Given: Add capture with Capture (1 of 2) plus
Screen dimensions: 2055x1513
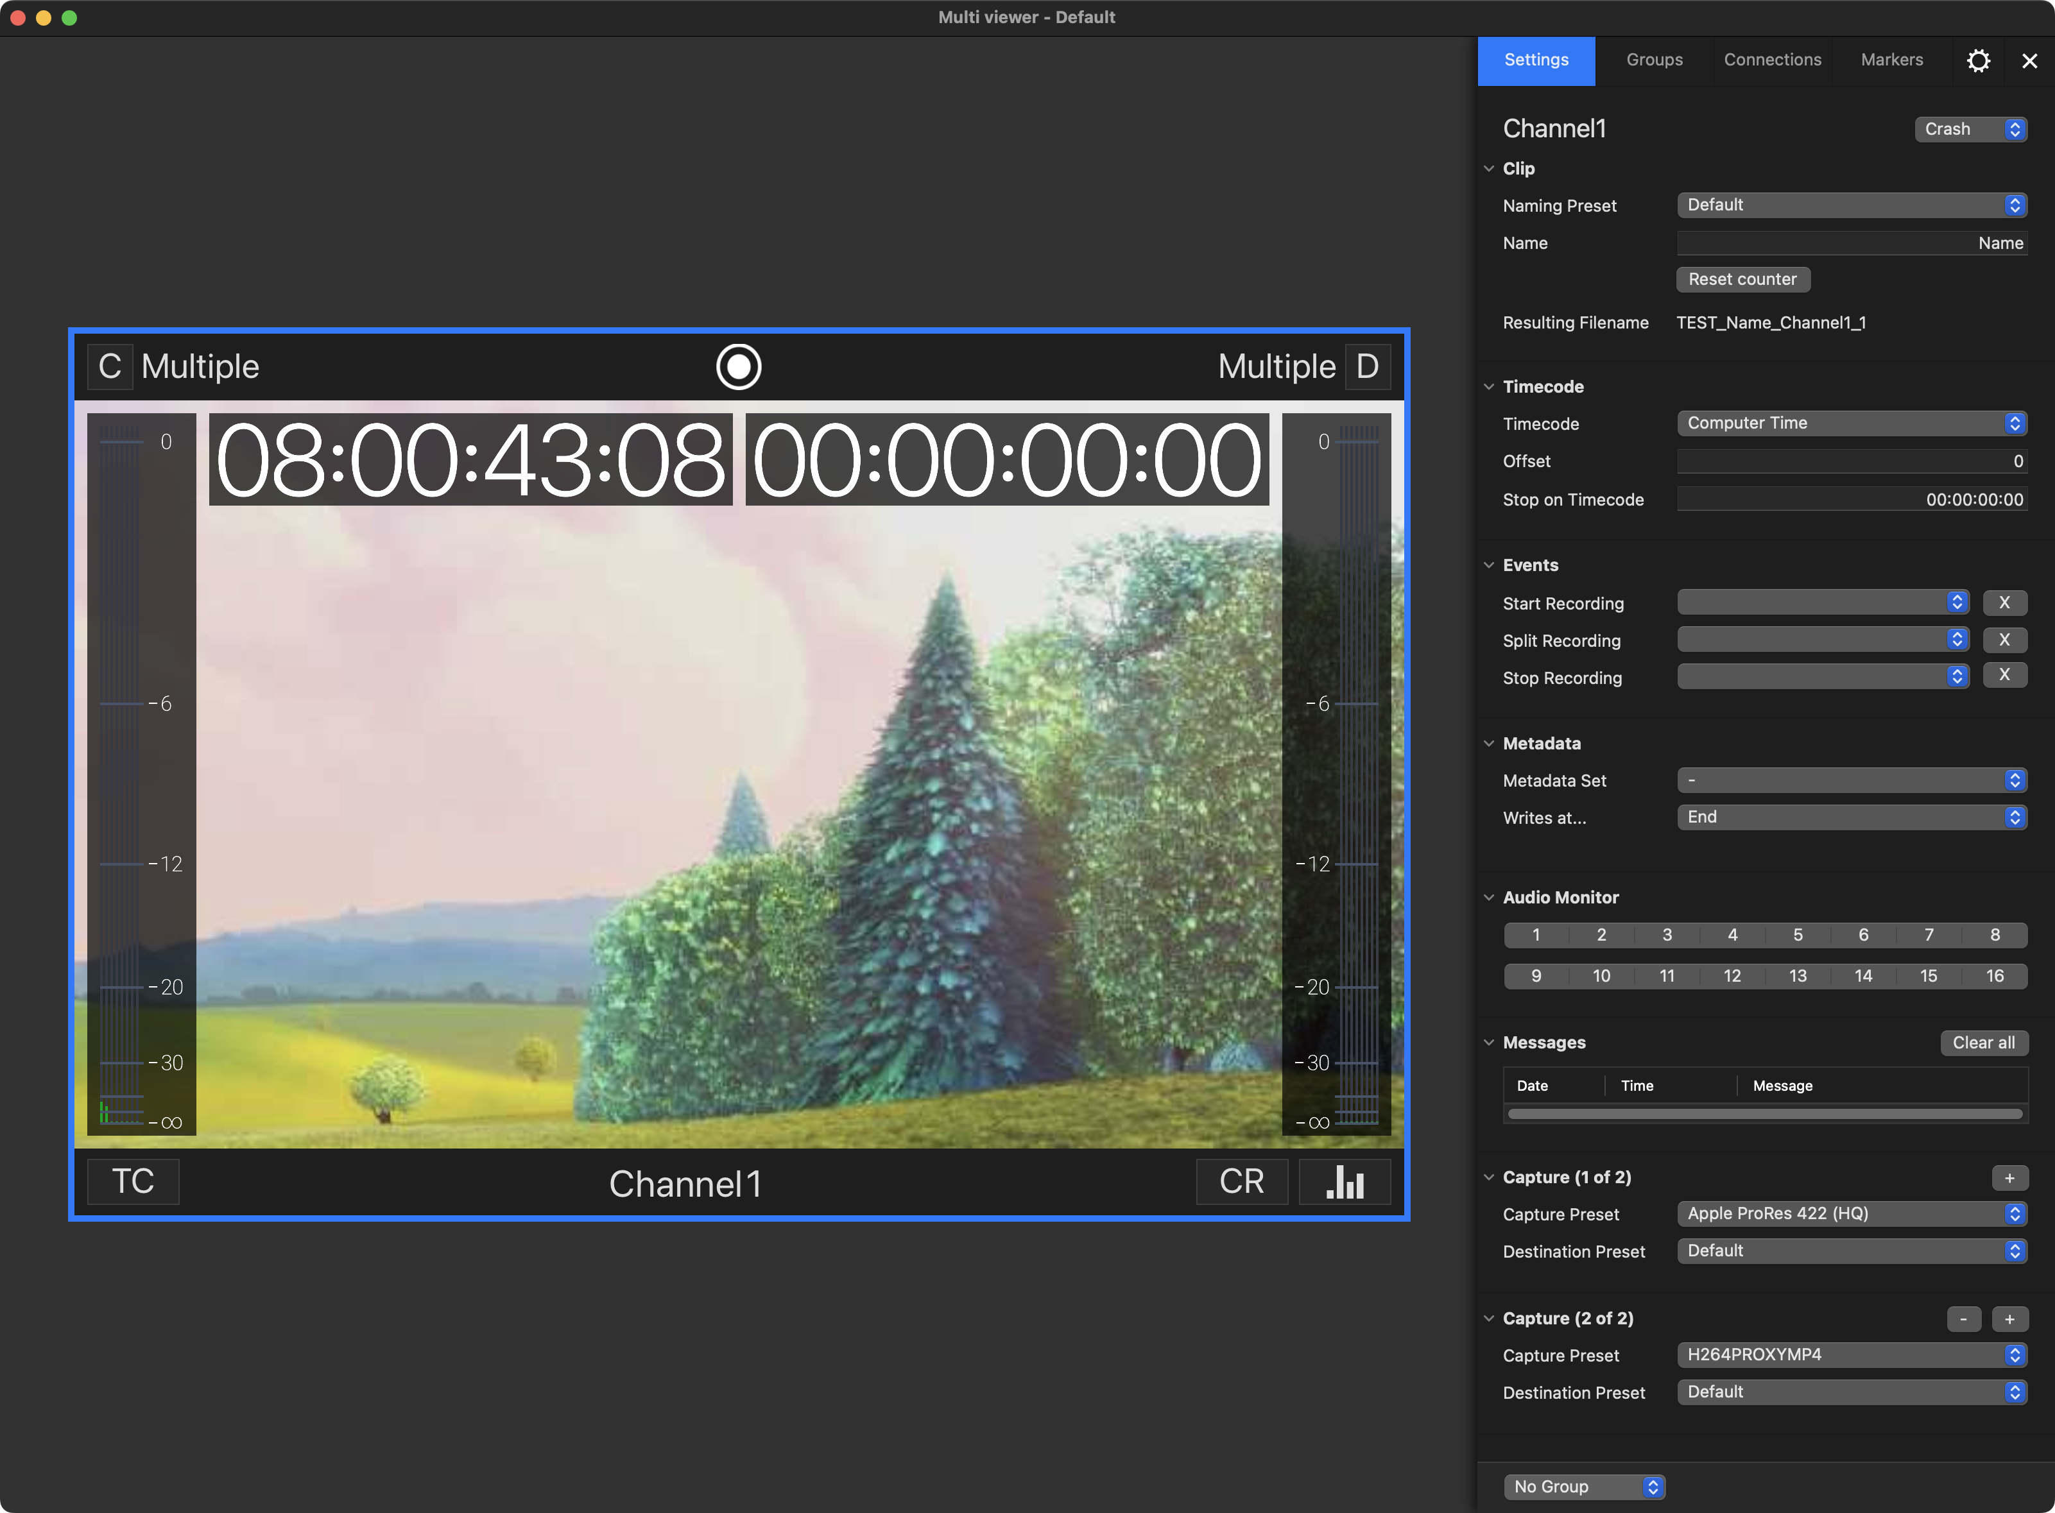Looking at the screenshot, I should (2009, 1179).
